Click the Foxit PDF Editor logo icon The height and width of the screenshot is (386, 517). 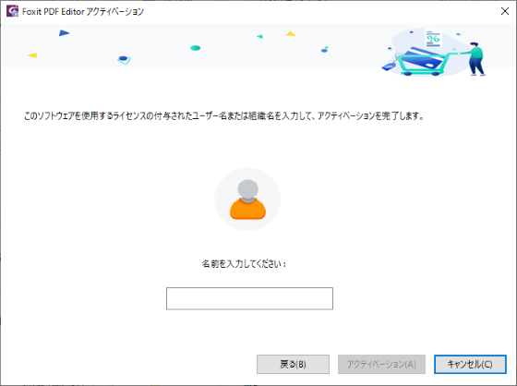pyautogui.click(x=13, y=11)
